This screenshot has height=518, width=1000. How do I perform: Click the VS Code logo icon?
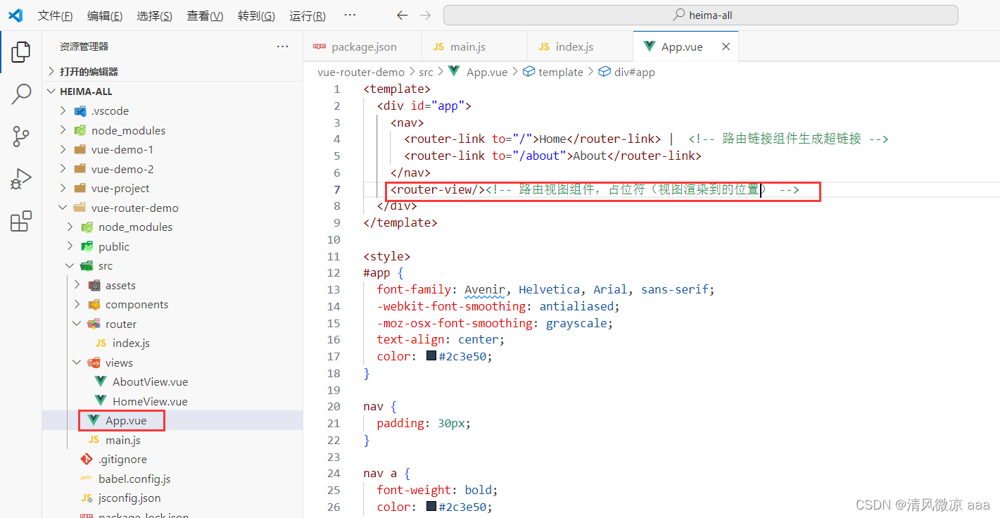(x=15, y=15)
